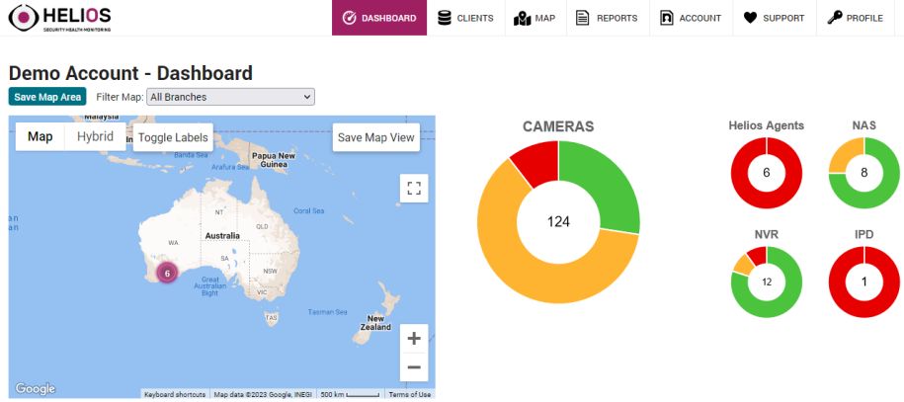The height and width of the screenshot is (402, 904).
Task: Click the Profile key icon
Action: (x=834, y=18)
